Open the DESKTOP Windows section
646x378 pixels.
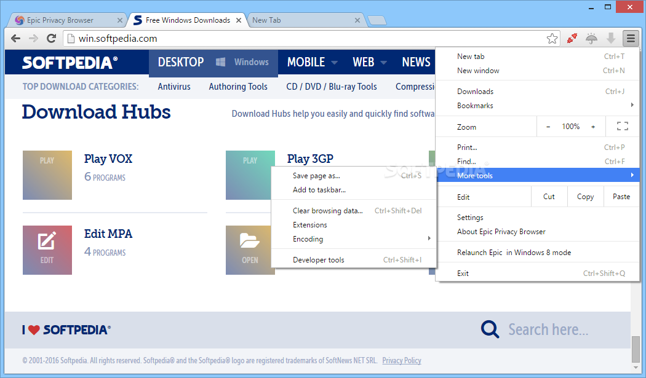click(213, 62)
